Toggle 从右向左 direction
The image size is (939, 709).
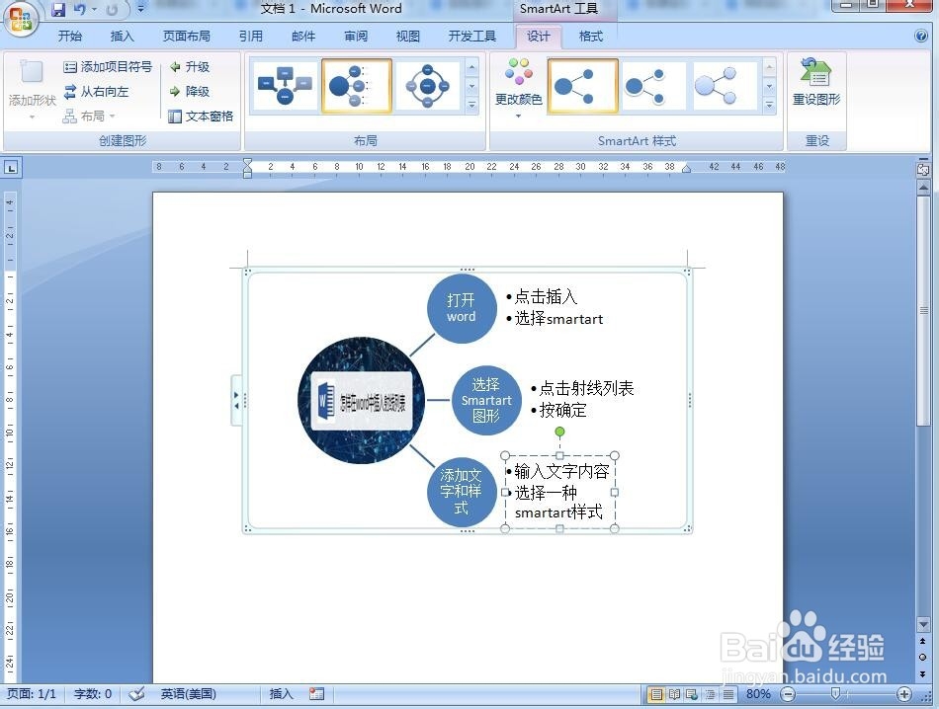[96, 92]
